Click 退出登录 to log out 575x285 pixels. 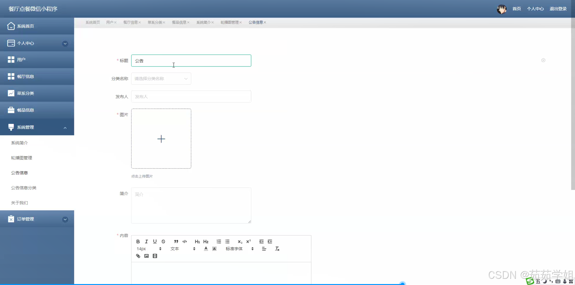pos(558,9)
